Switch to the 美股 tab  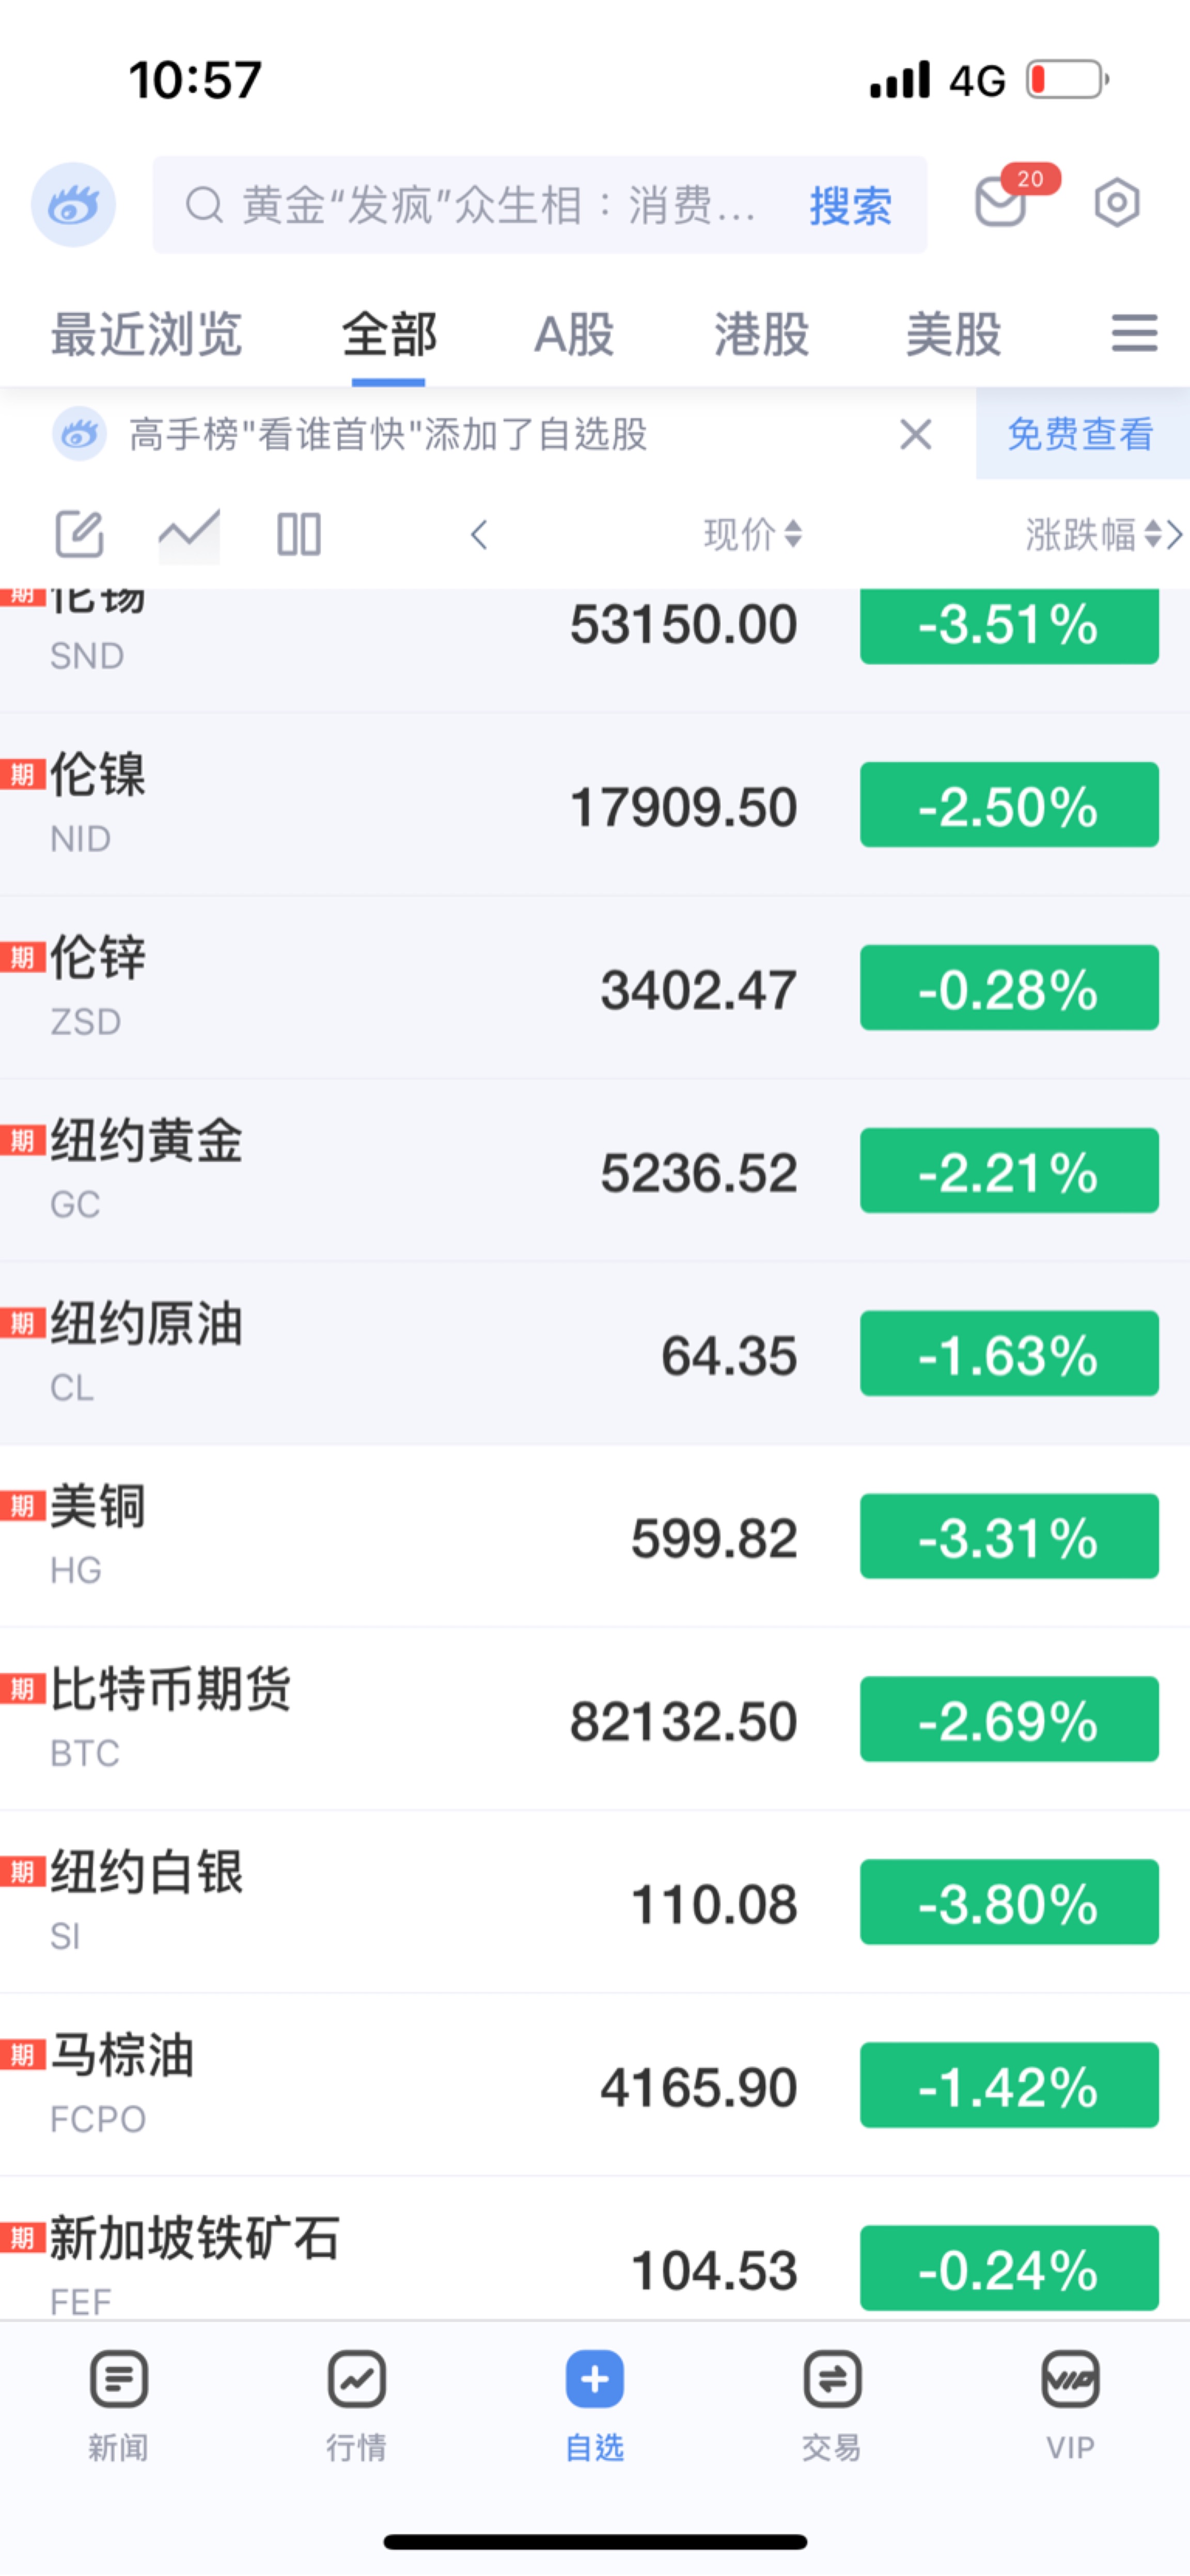click(x=953, y=334)
